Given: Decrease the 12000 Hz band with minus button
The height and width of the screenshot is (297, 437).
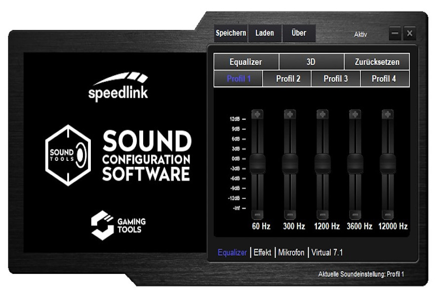Looking at the screenshot, I should coord(388,215).
